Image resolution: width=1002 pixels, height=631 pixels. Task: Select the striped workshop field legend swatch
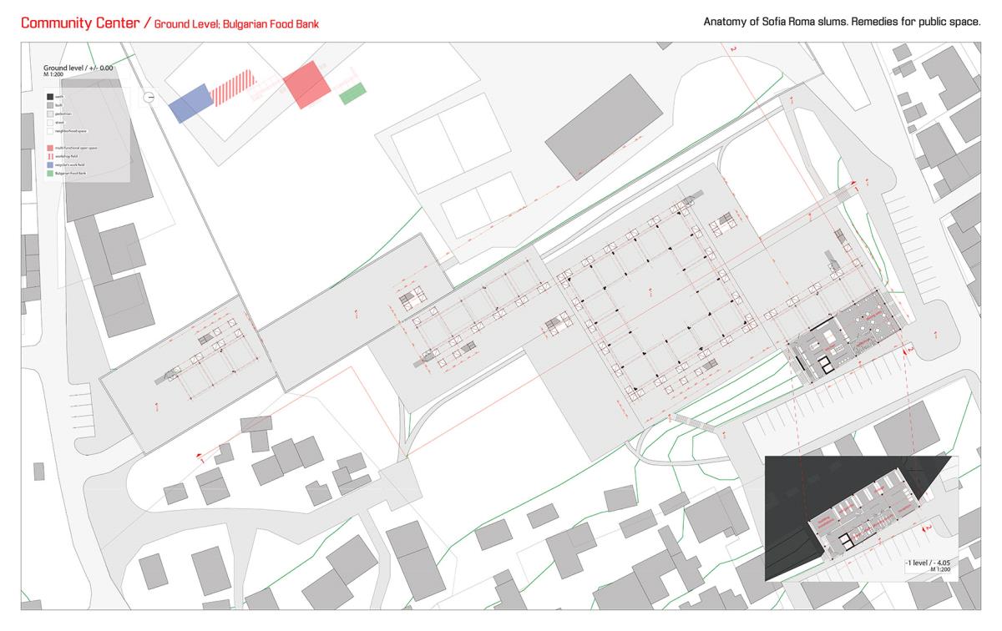(48, 156)
